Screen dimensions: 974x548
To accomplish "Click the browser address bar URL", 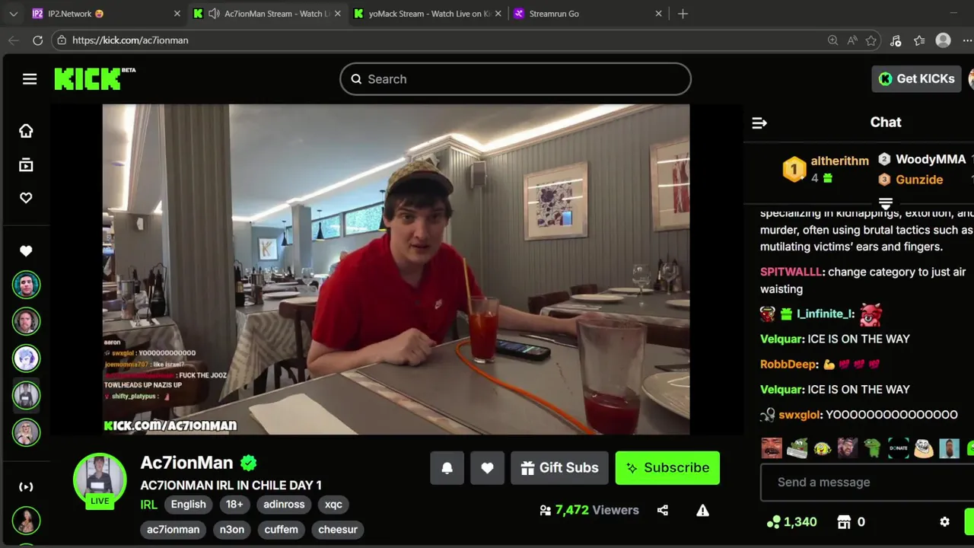I will click(130, 40).
